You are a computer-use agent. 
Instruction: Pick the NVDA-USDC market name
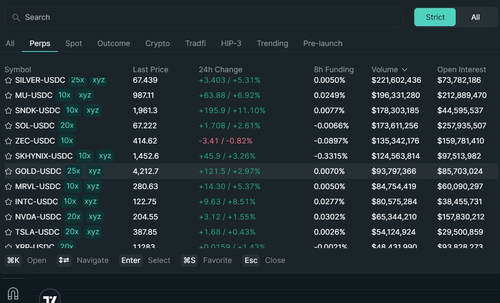(x=38, y=217)
